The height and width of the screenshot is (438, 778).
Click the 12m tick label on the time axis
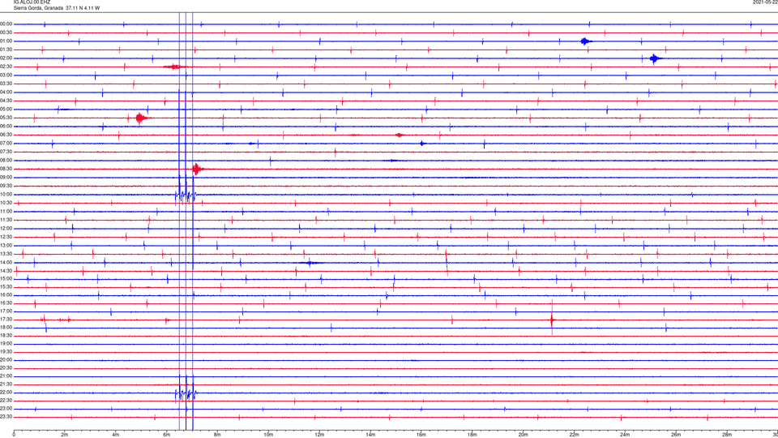(319, 435)
